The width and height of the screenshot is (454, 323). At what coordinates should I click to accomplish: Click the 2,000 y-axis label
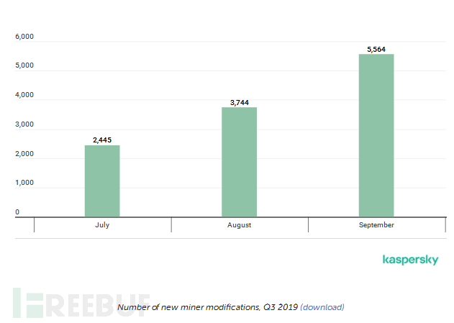point(25,155)
